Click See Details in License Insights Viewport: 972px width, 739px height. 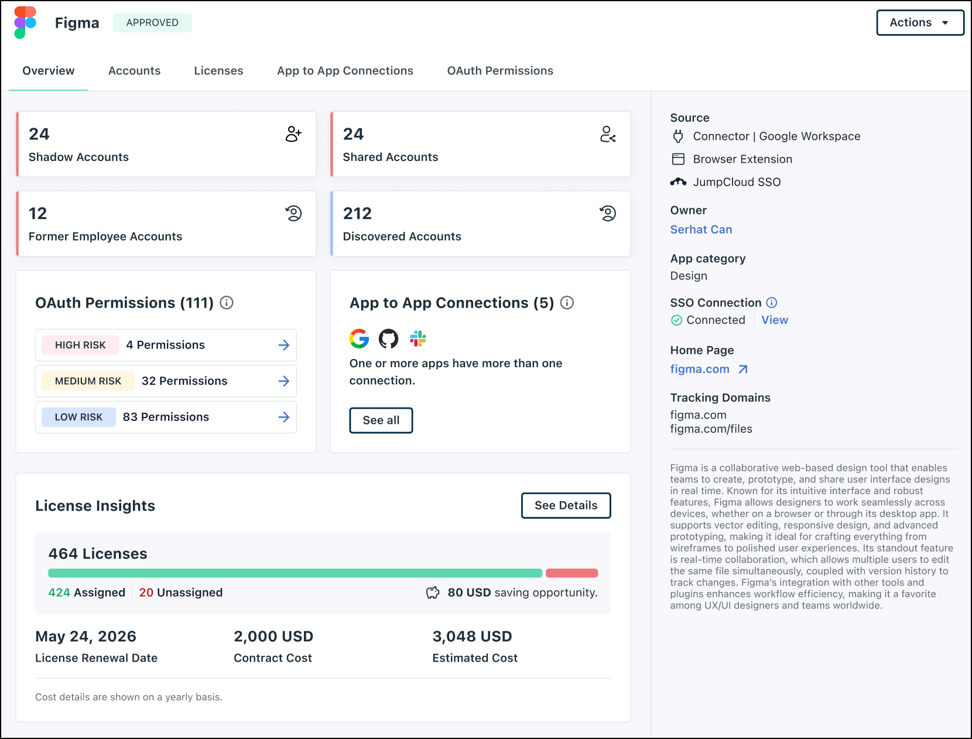coord(565,505)
